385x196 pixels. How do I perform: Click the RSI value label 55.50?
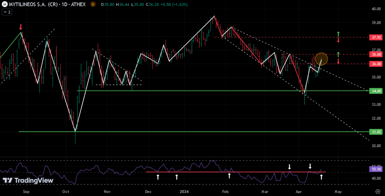tap(375, 168)
